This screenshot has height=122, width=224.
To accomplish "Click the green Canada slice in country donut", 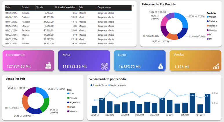I will coord(45,104).
